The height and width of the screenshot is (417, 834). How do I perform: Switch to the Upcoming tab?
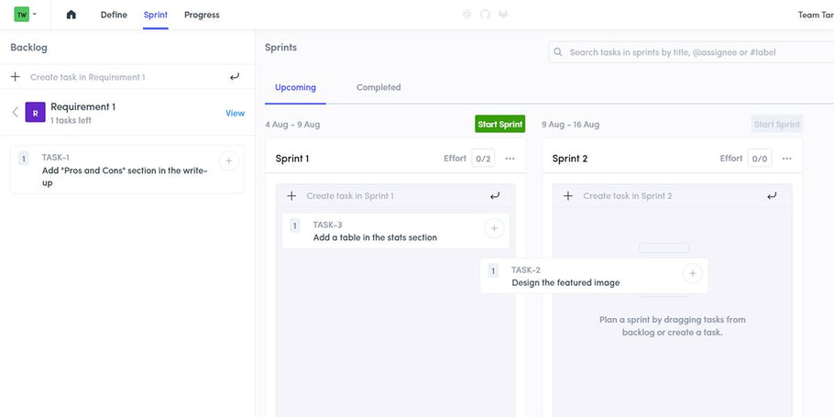295,87
